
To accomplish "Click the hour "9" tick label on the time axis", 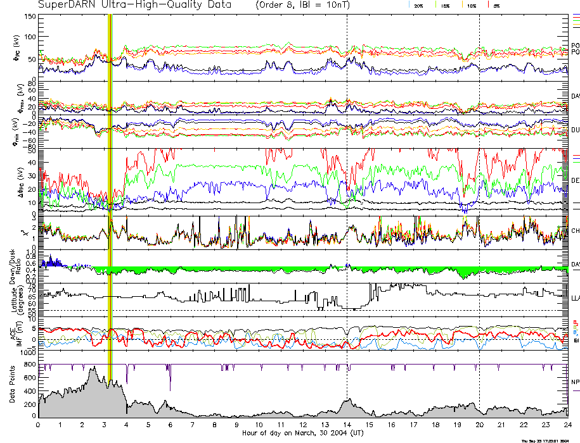I will pos(236,425).
